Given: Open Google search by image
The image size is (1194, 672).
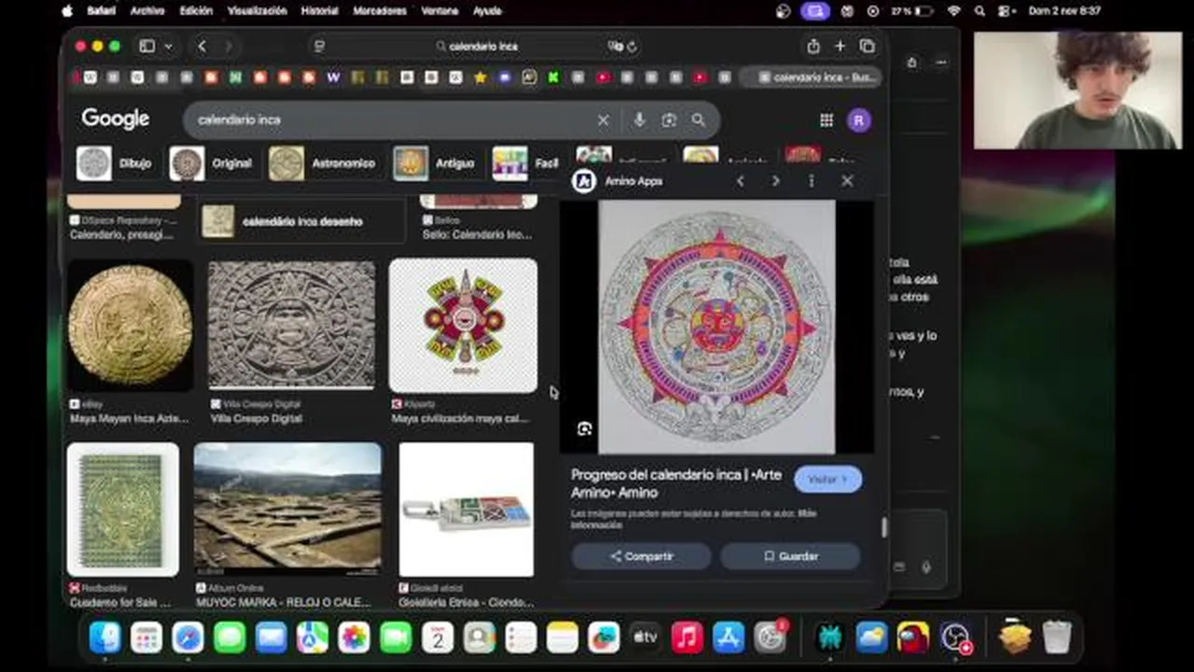Looking at the screenshot, I should (x=669, y=119).
